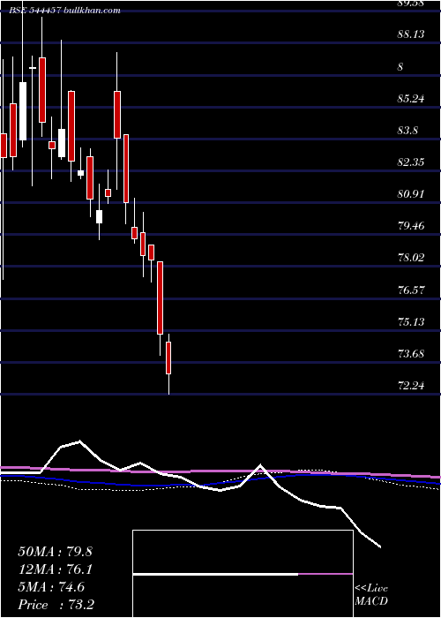The image size is (441, 618).
Task: Click the 78.02 price axis label
Action: click(411, 258)
